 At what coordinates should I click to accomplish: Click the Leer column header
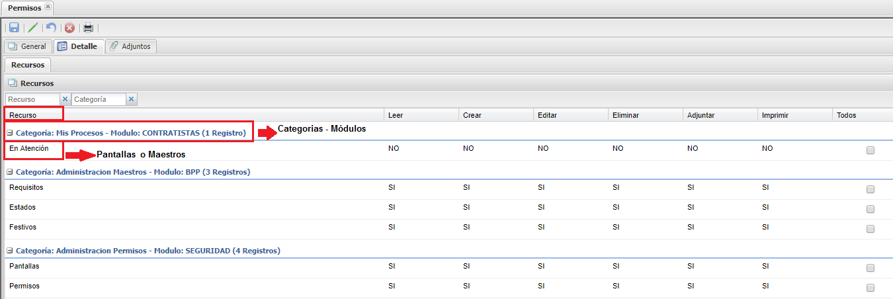[x=396, y=115]
